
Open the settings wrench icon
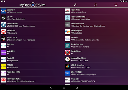(x=75, y=5)
